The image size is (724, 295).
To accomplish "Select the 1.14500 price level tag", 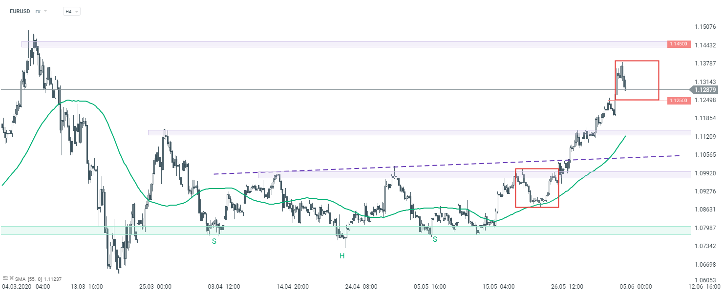I will [x=679, y=44].
